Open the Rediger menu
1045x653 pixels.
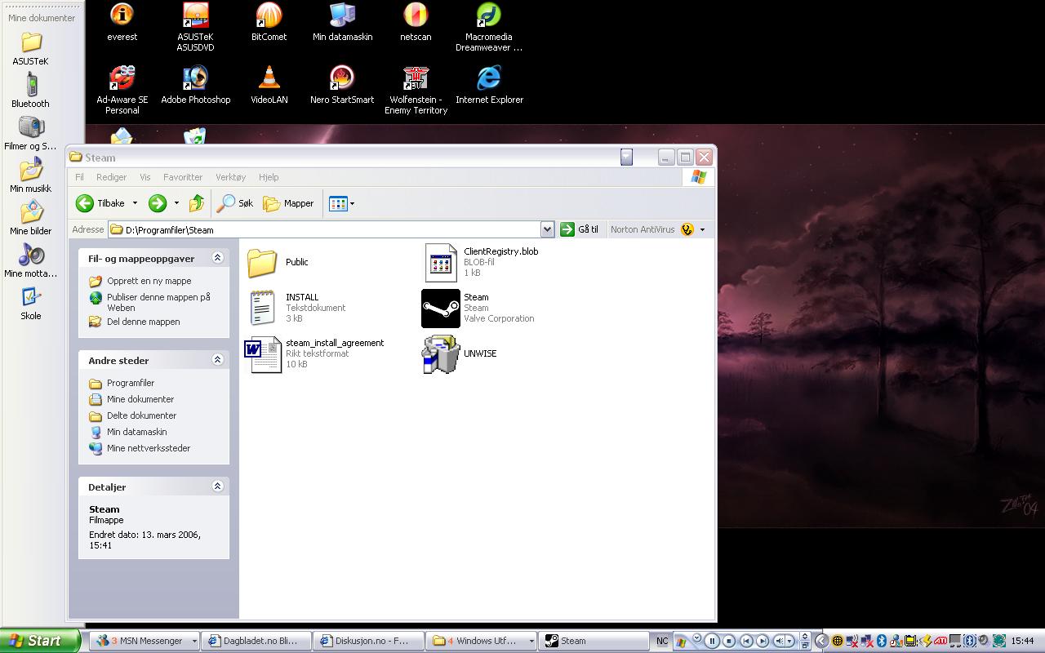tap(112, 177)
